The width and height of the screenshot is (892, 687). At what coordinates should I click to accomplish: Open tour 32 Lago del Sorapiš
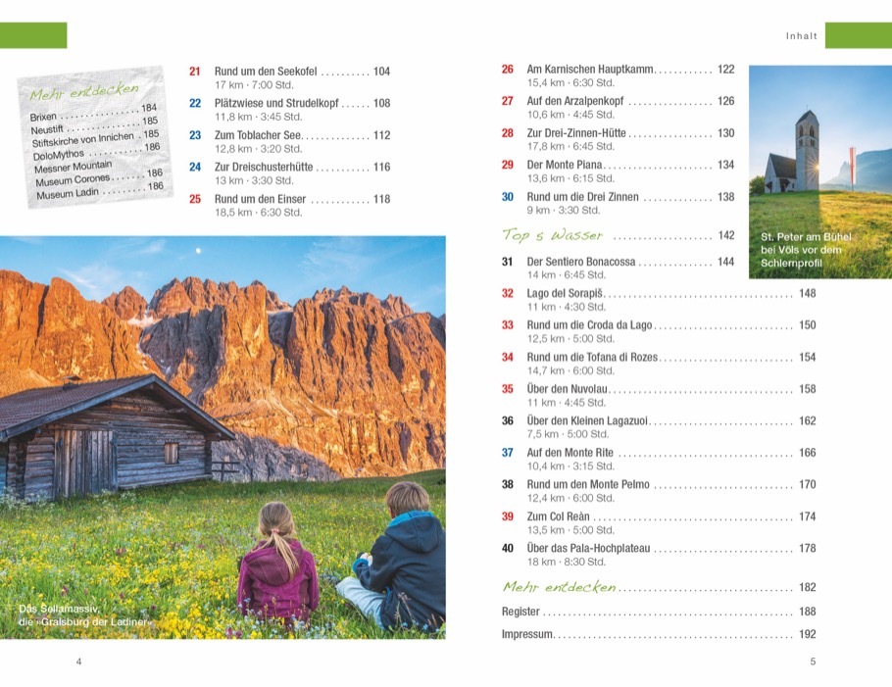coord(565,293)
